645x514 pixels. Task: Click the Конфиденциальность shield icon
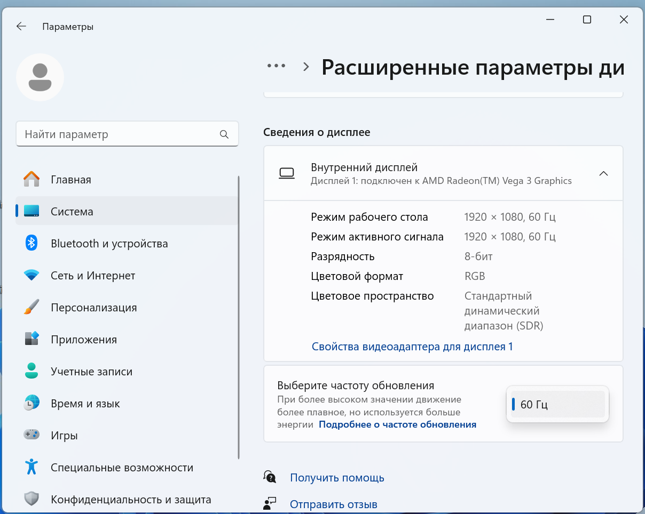pyautogui.click(x=32, y=499)
